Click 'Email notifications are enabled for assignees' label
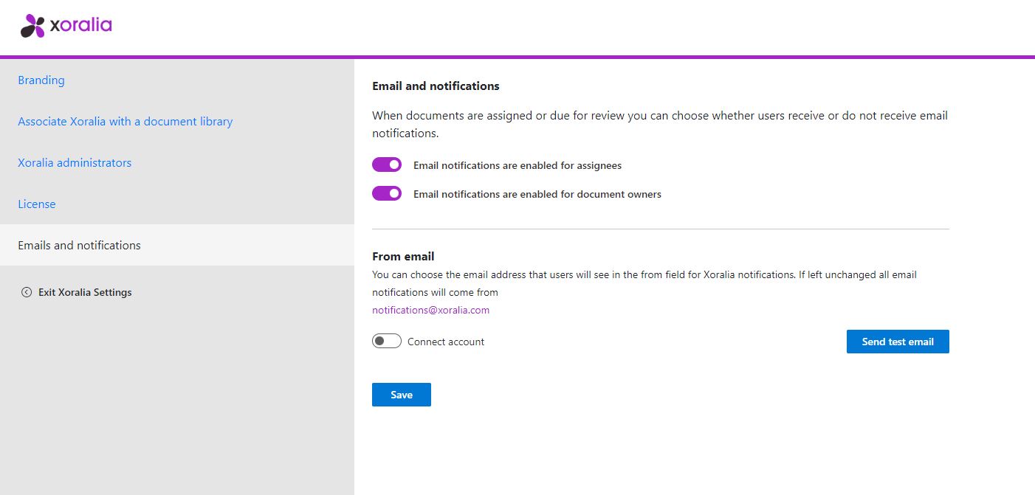 click(x=517, y=165)
